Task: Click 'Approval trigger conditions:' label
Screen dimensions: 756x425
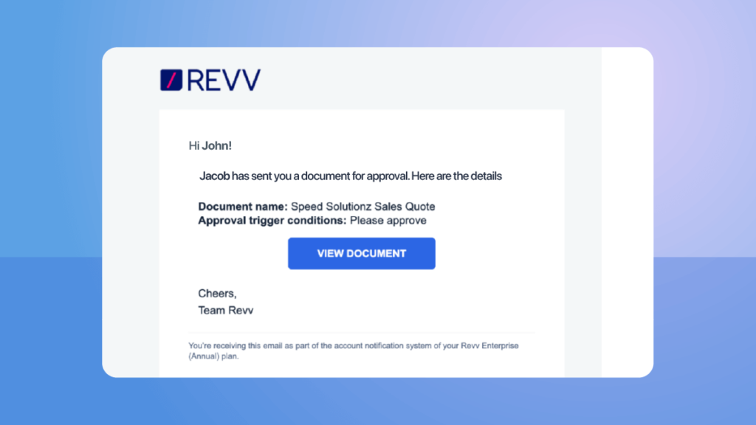Action: [x=272, y=220]
